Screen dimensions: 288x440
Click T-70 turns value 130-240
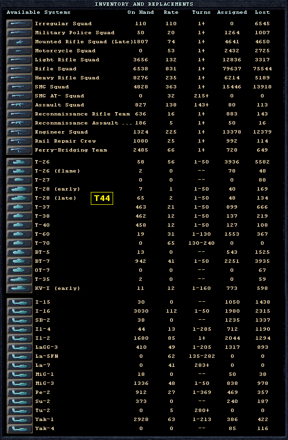201,243
